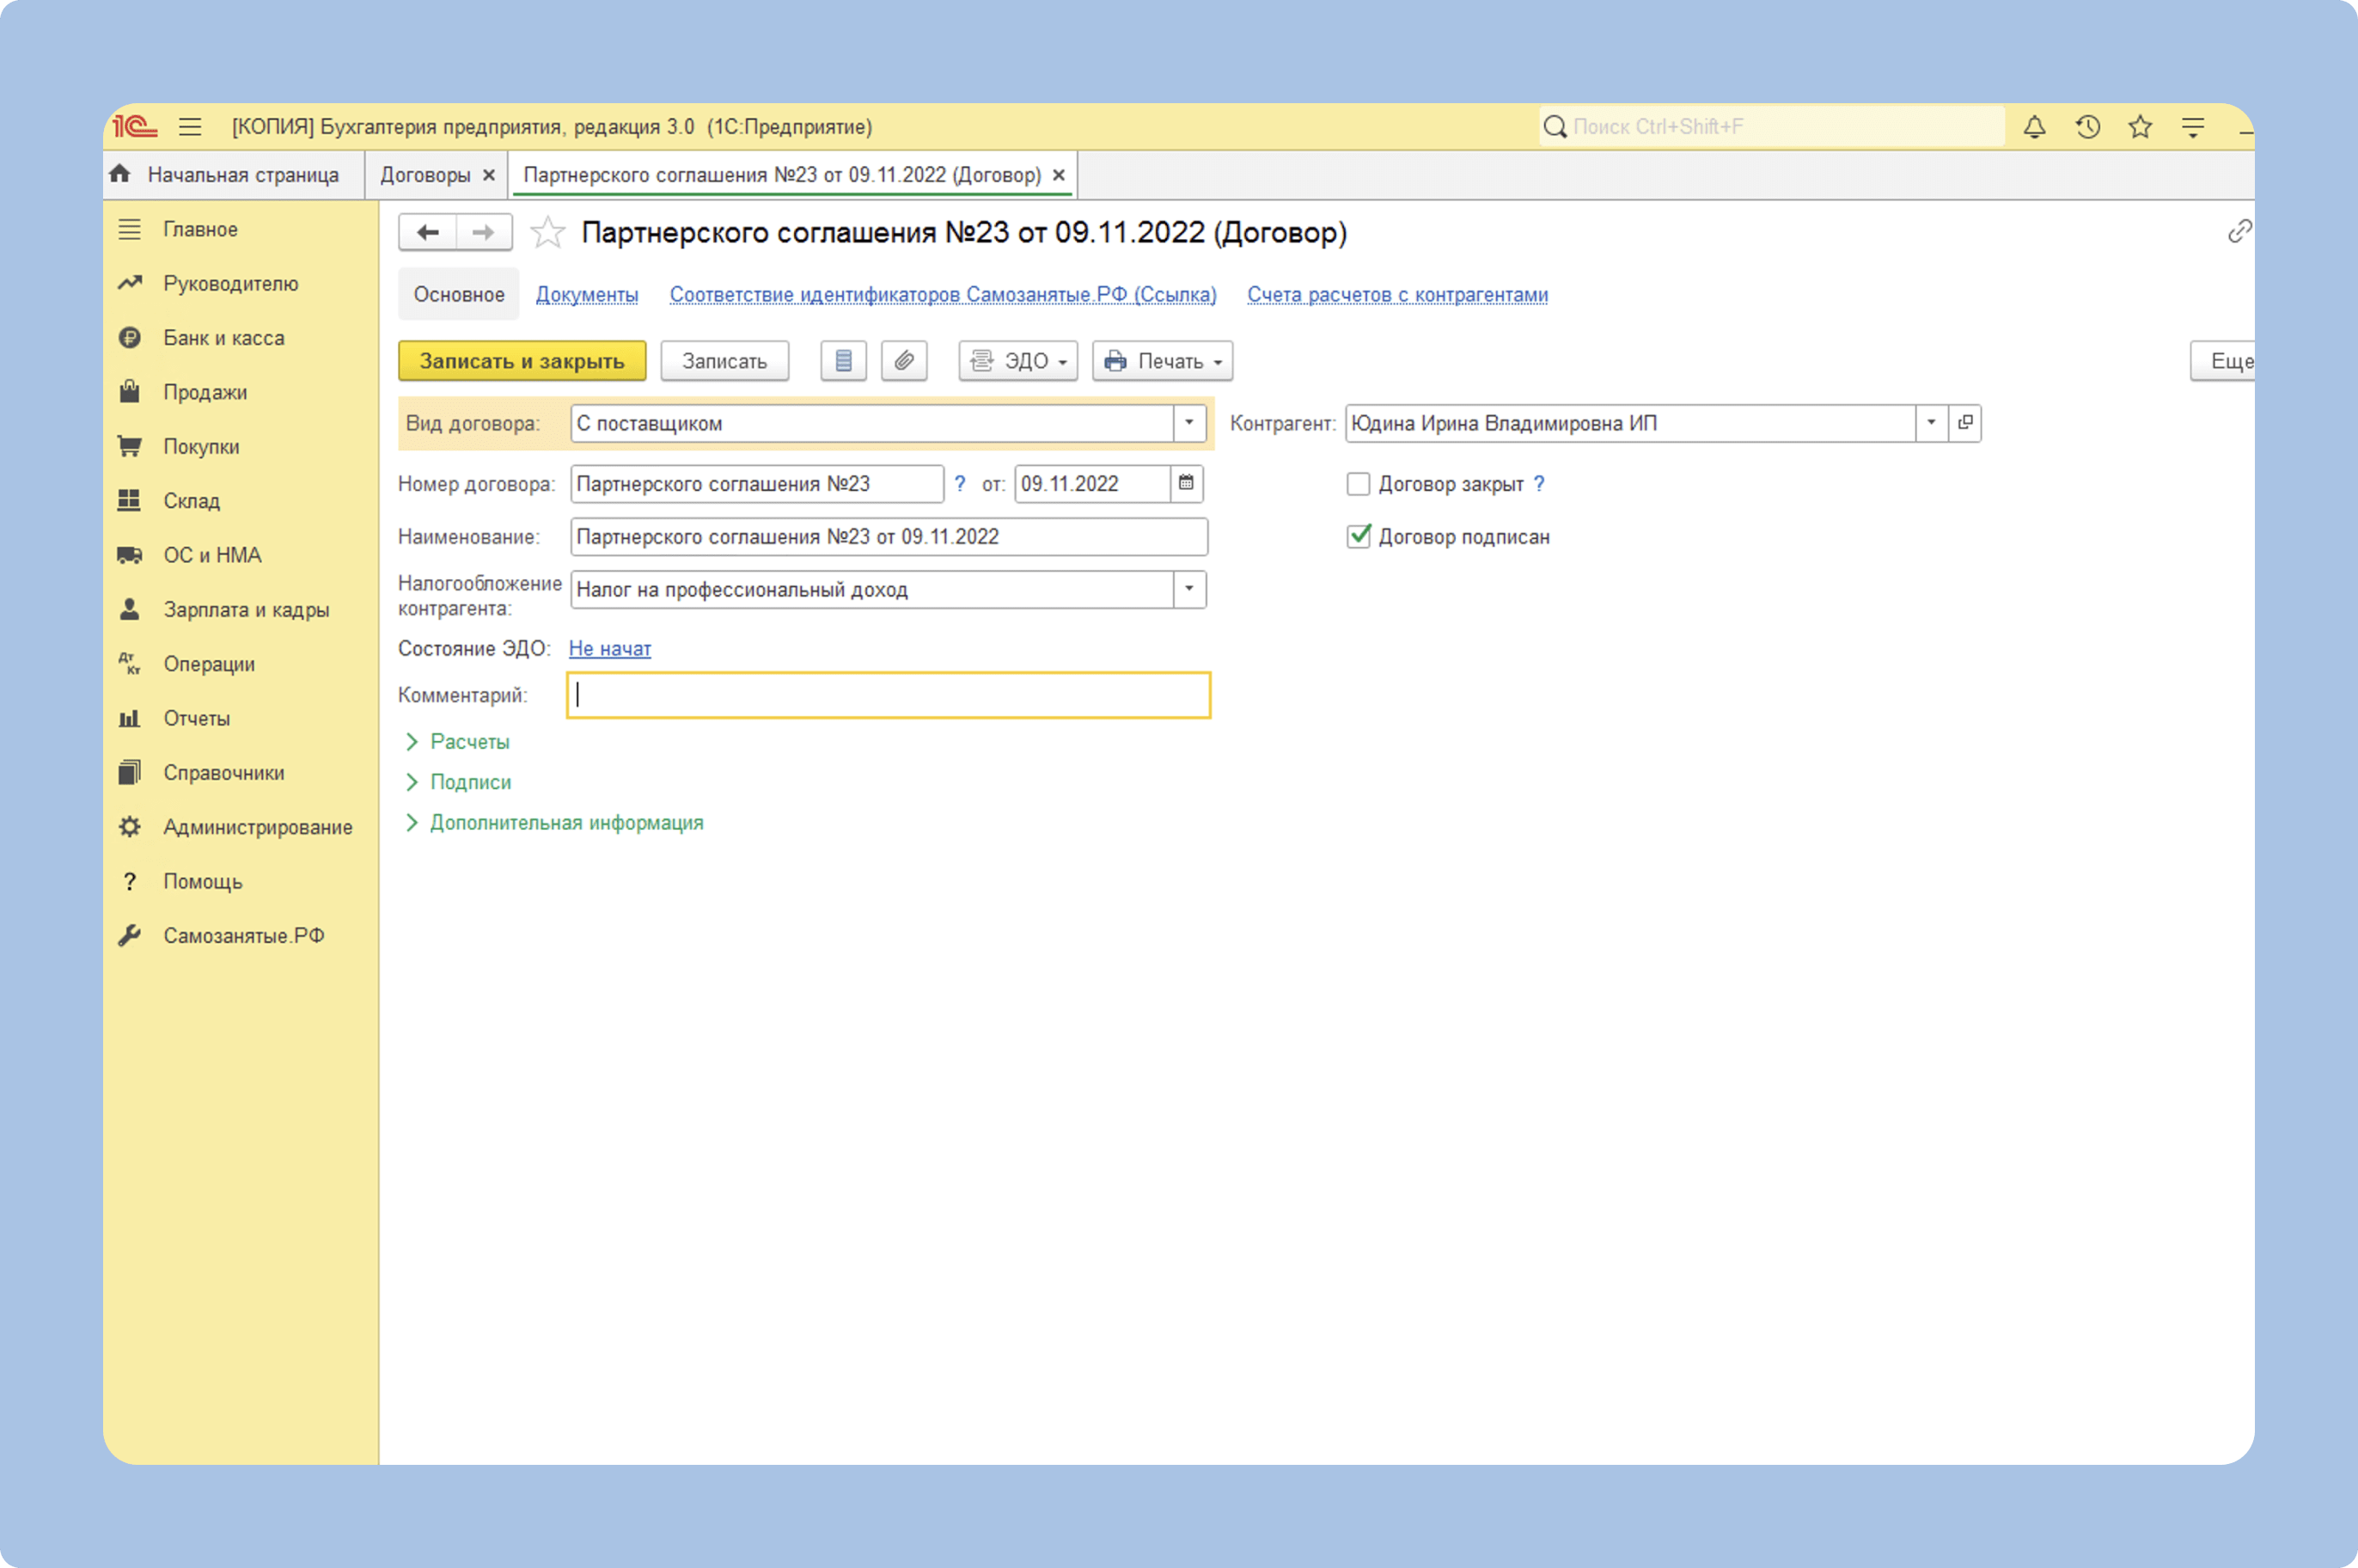2358x1568 pixels.
Task: Open Налогообложение контрагента dropdown
Action: (1188, 590)
